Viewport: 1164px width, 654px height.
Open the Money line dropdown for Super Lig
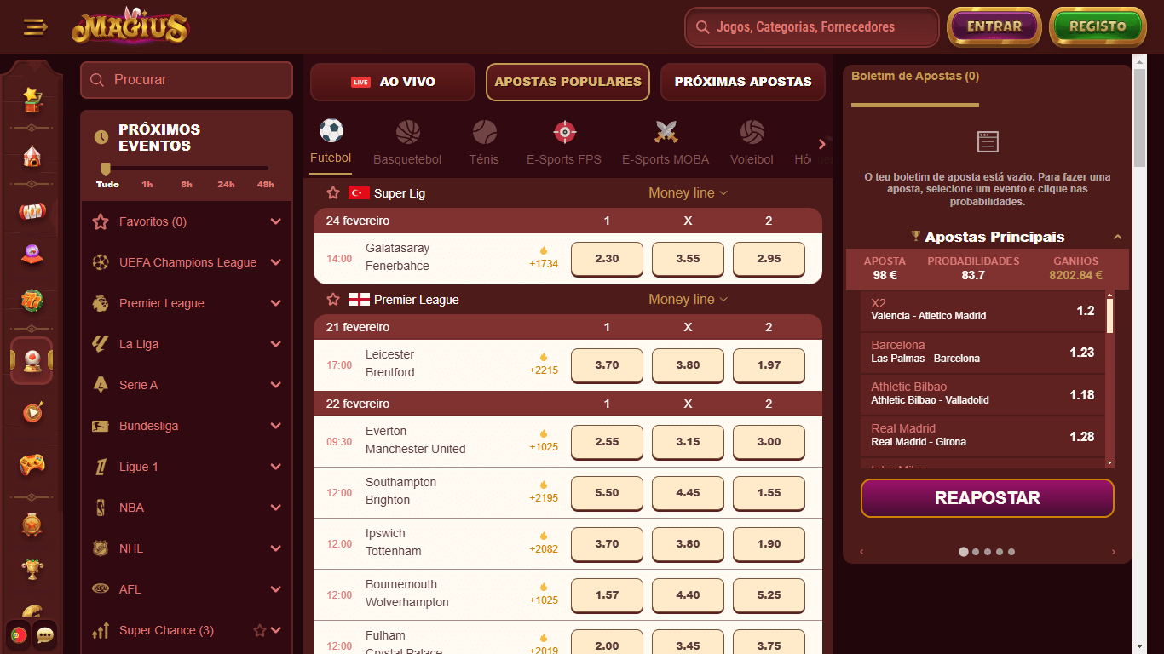pos(688,193)
